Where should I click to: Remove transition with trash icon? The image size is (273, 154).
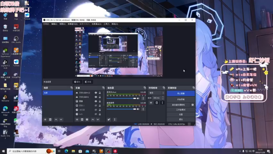click(157, 103)
